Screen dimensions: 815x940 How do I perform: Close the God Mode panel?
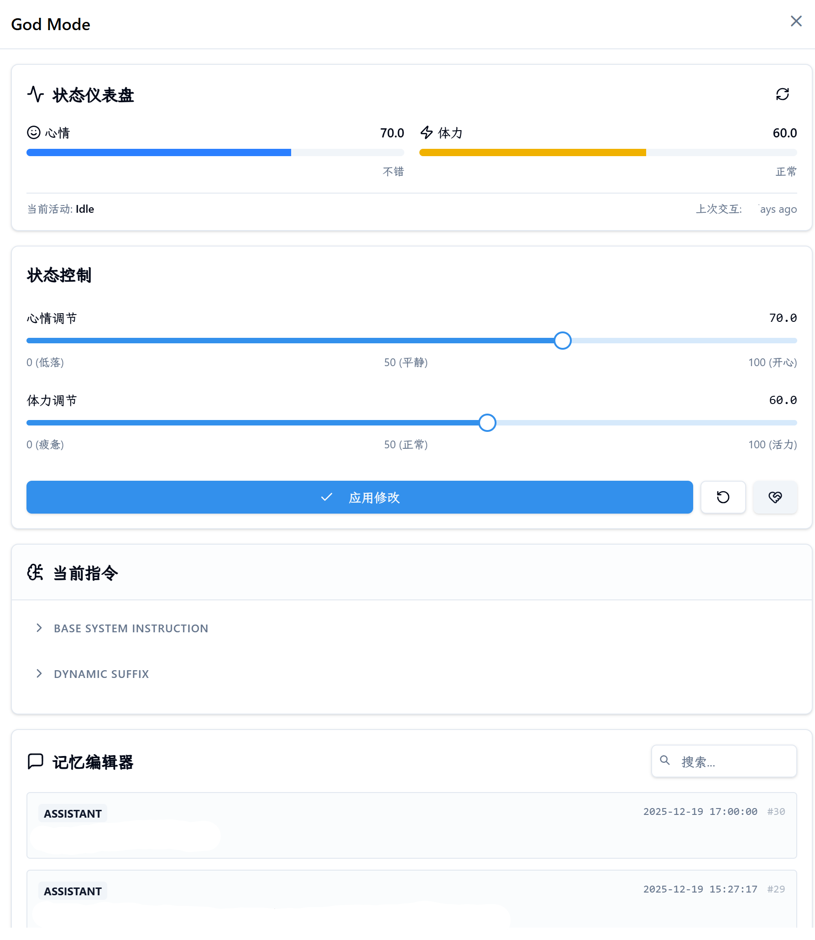pyautogui.click(x=796, y=21)
